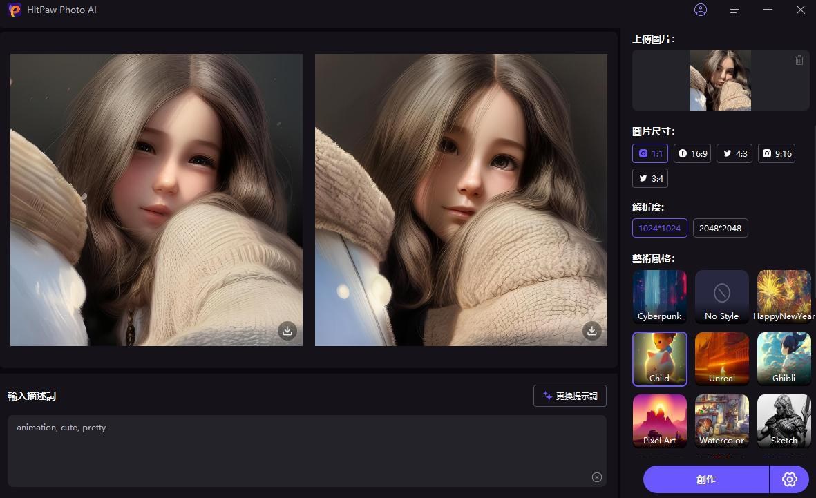
Task: Clear the prompt using the X icon
Action: (596, 477)
